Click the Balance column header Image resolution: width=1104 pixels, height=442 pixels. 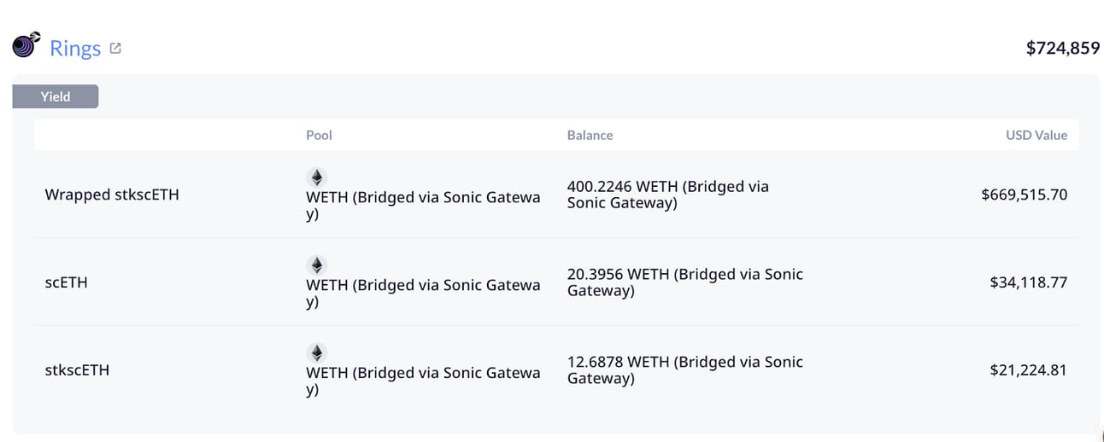tap(590, 135)
